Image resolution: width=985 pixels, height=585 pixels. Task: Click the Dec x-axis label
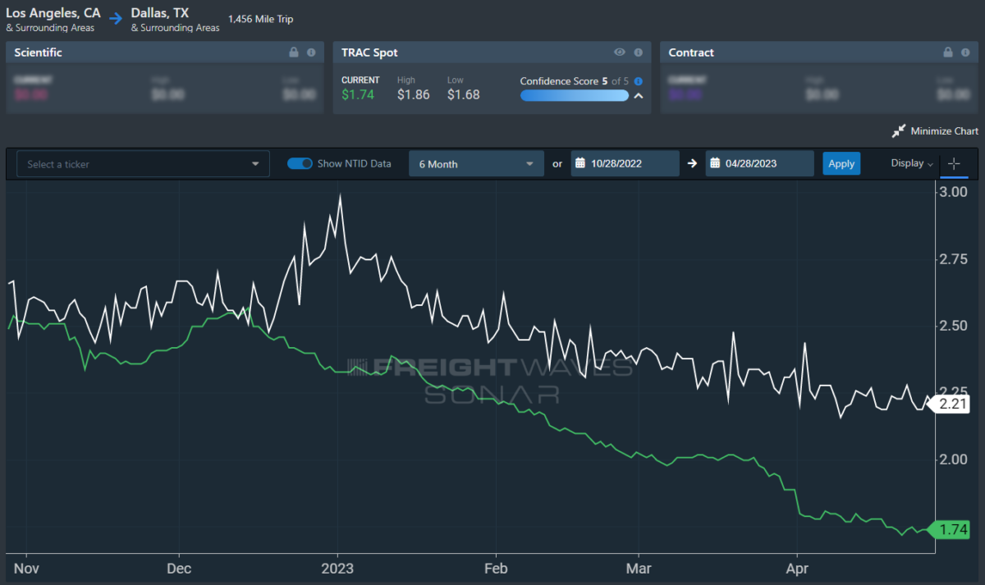click(x=178, y=567)
